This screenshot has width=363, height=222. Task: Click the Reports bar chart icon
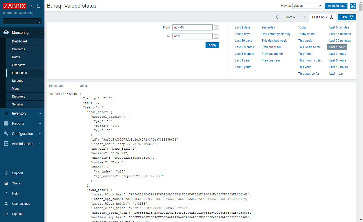point(6,123)
